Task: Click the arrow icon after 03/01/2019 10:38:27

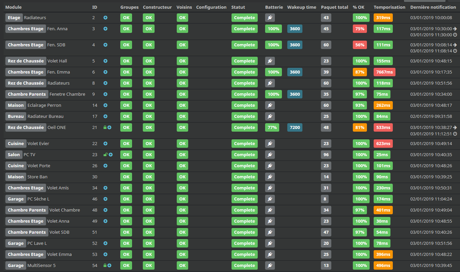Action: [455, 128]
